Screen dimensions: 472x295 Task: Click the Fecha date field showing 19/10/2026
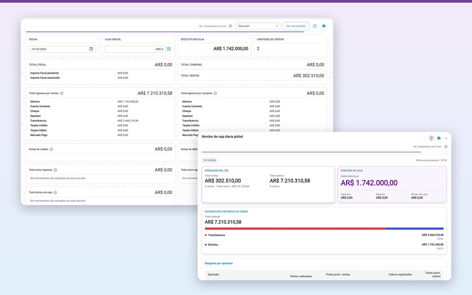pyautogui.click(x=63, y=49)
